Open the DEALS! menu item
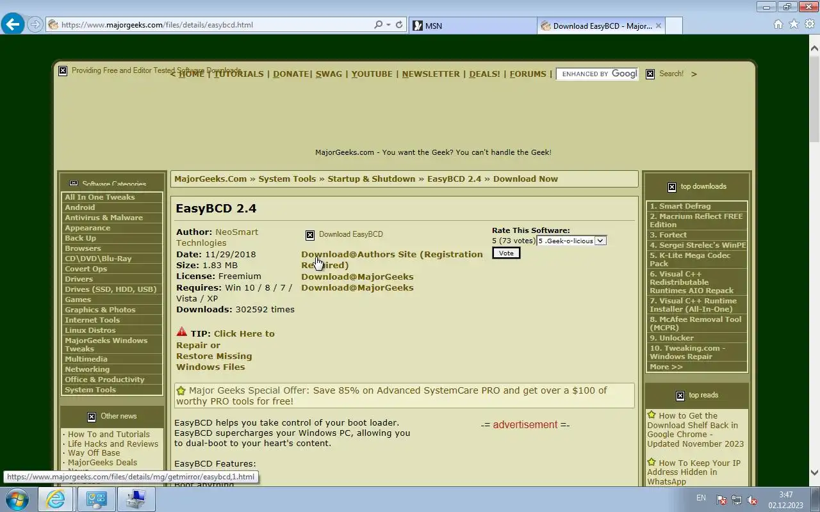 pos(484,74)
